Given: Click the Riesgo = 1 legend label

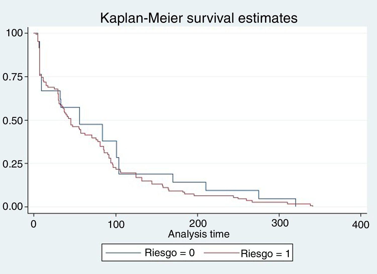Looking at the screenshot, I should point(265,254).
